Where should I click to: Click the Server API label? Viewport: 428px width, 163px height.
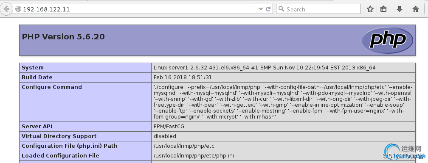(x=37, y=126)
